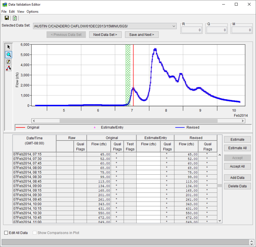
Task: Click the plot scrollbar right arrow
Action: (243, 121)
